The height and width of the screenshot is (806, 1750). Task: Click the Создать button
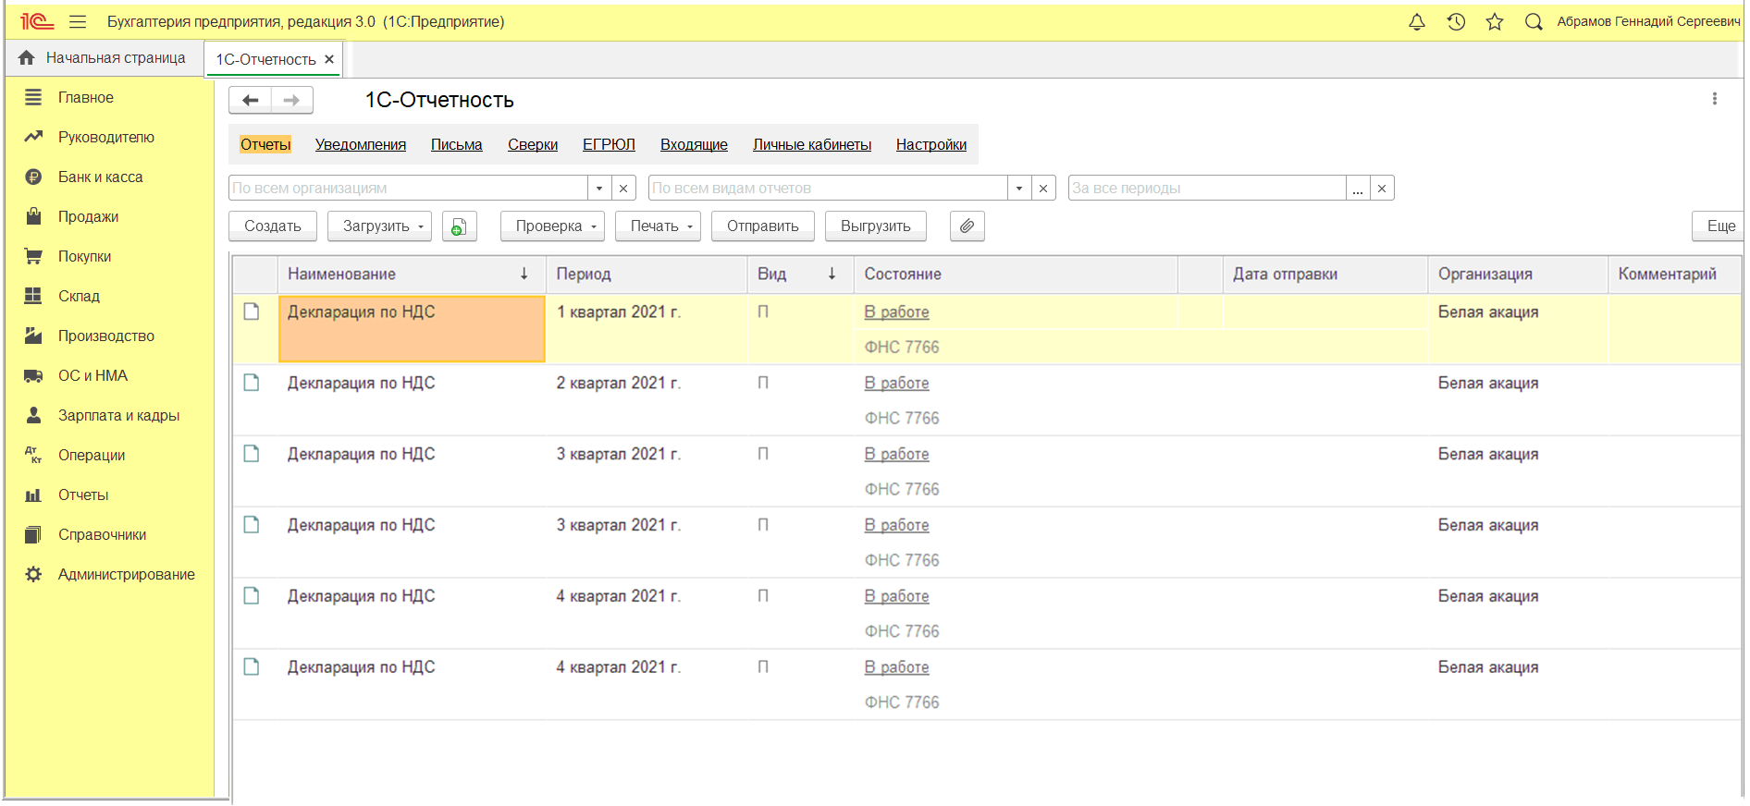pyautogui.click(x=273, y=226)
